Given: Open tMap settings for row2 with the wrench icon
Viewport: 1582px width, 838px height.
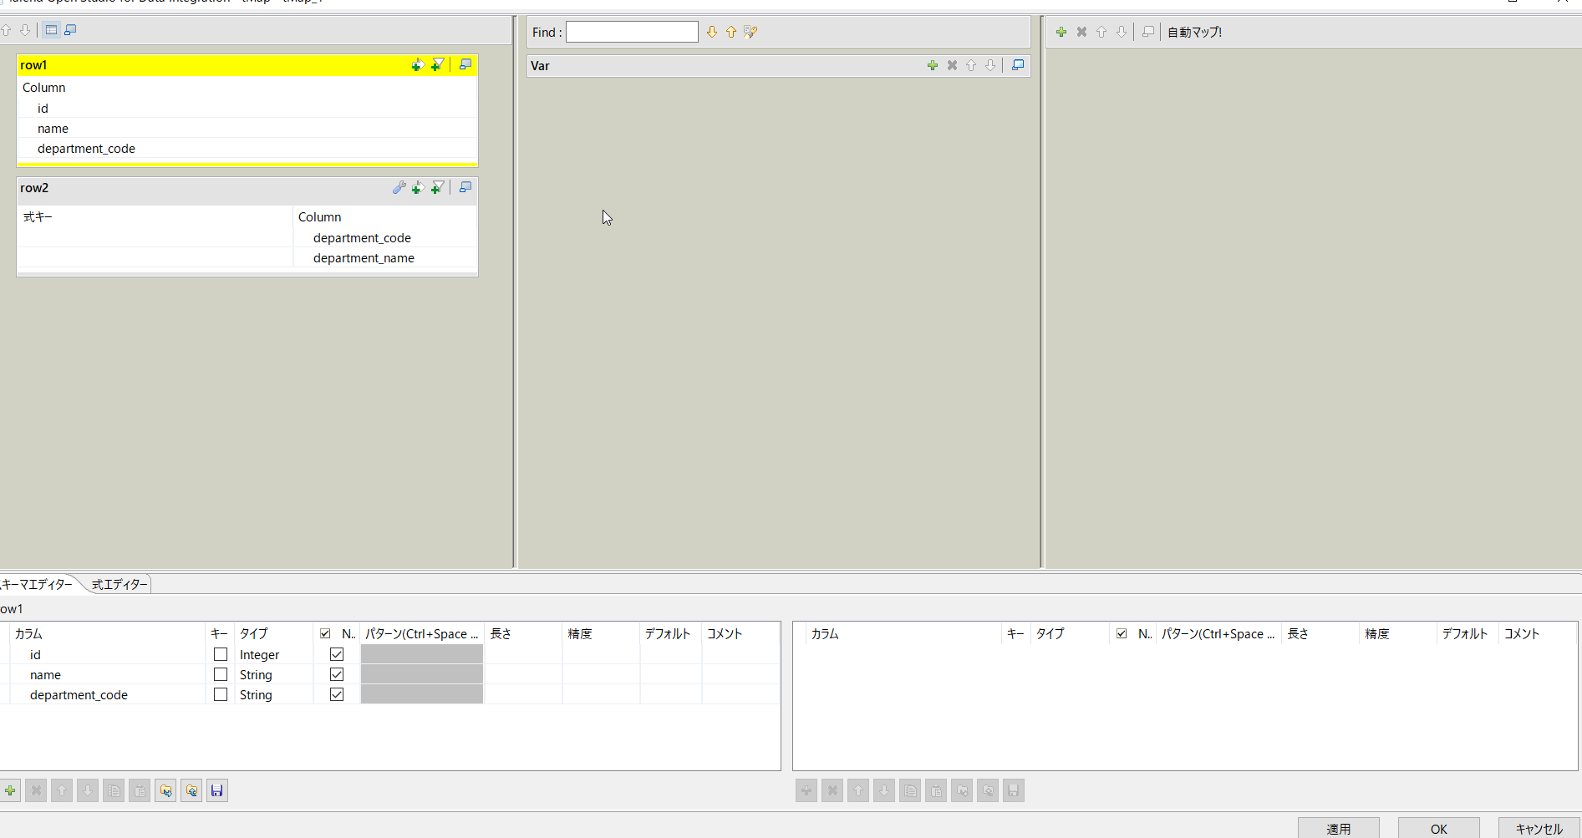Looking at the screenshot, I should pyautogui.click(x=399, y=187).
